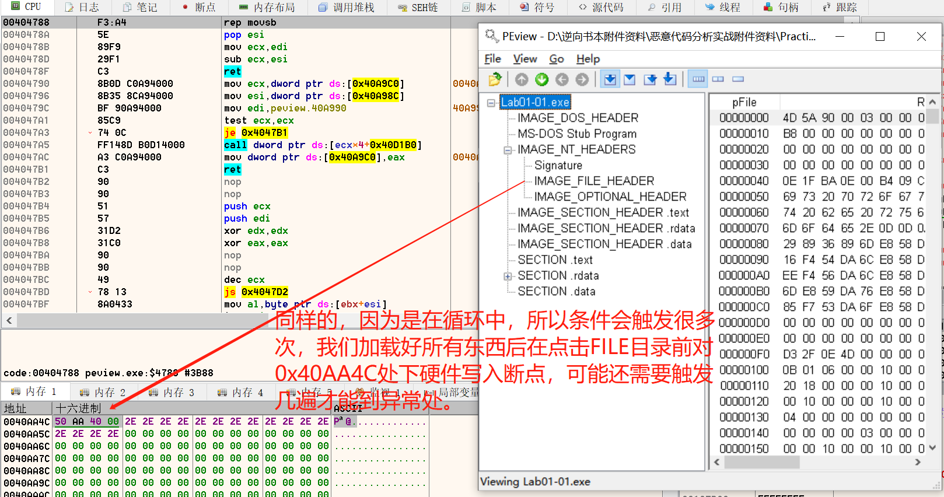
Task: Toggle the highlighted byte-width view icon in PEview toolbar
Action: (x=698, y=79)
